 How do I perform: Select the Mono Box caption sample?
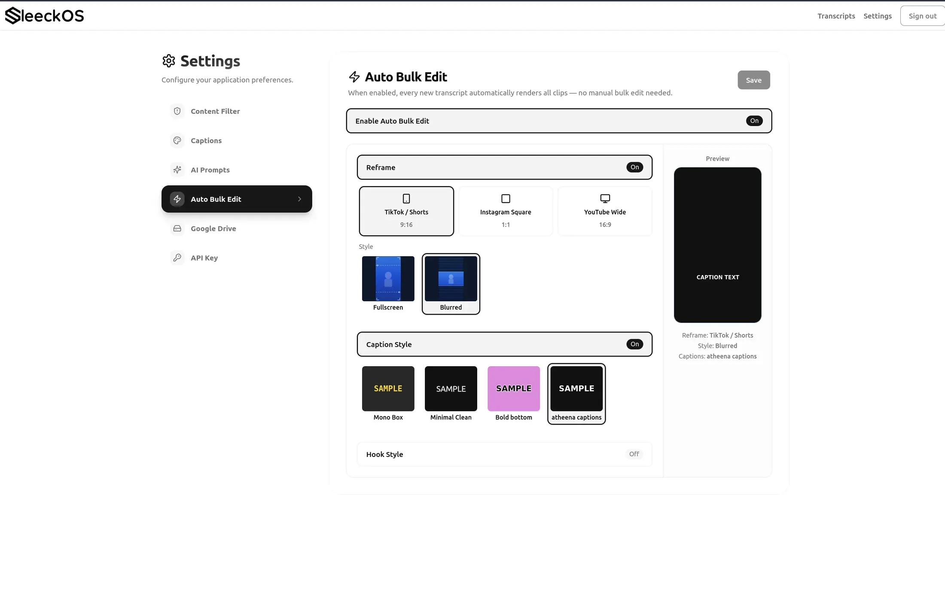pyautogui.click(x=388, y=389)
